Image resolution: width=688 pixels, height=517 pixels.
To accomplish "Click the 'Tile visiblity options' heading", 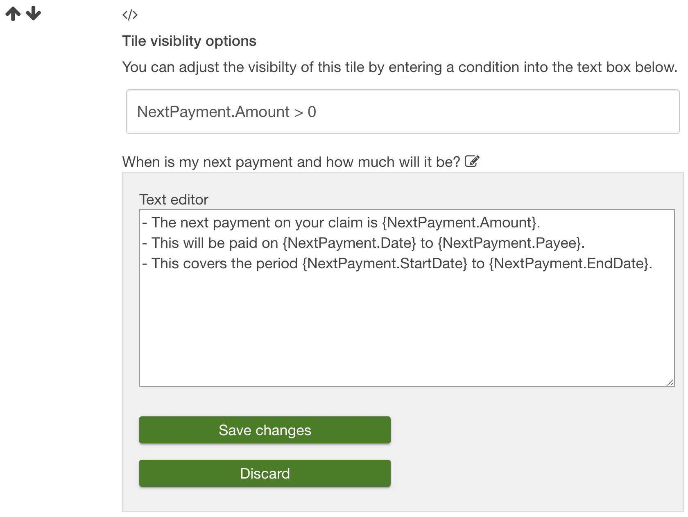I will point(189,41).
